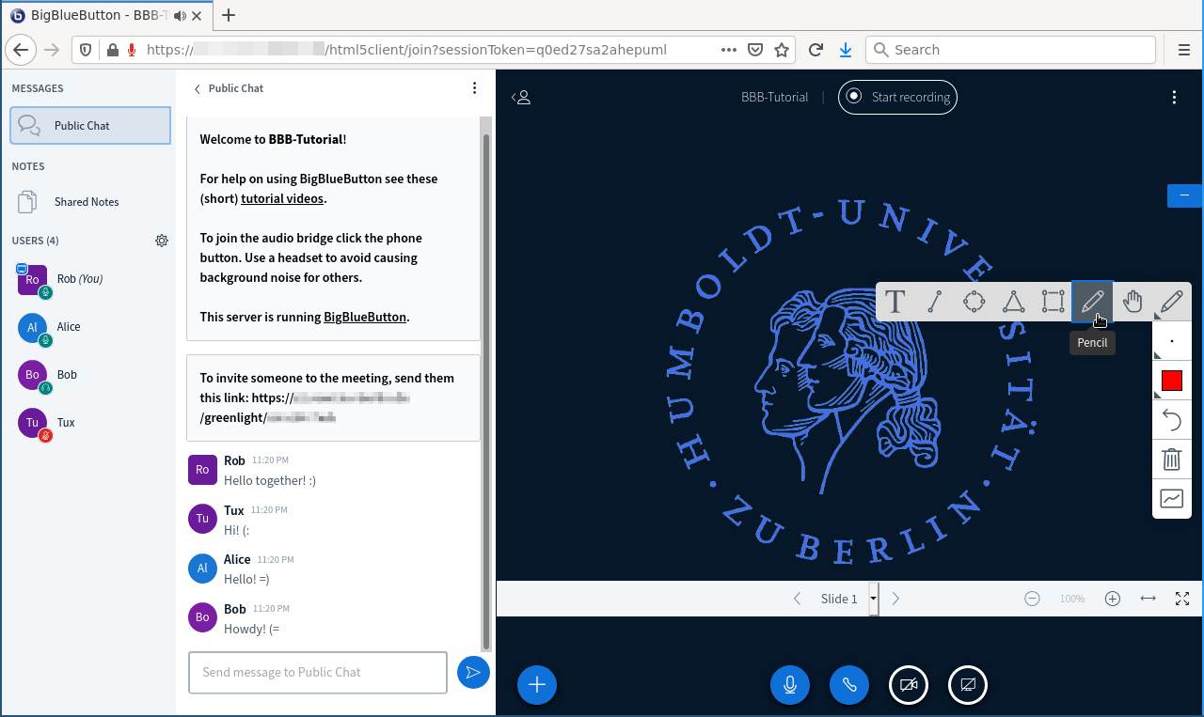The height and width of the screenshot is (717, 1204).
Task: Select user Bob in users list
Action: (90, 376)
